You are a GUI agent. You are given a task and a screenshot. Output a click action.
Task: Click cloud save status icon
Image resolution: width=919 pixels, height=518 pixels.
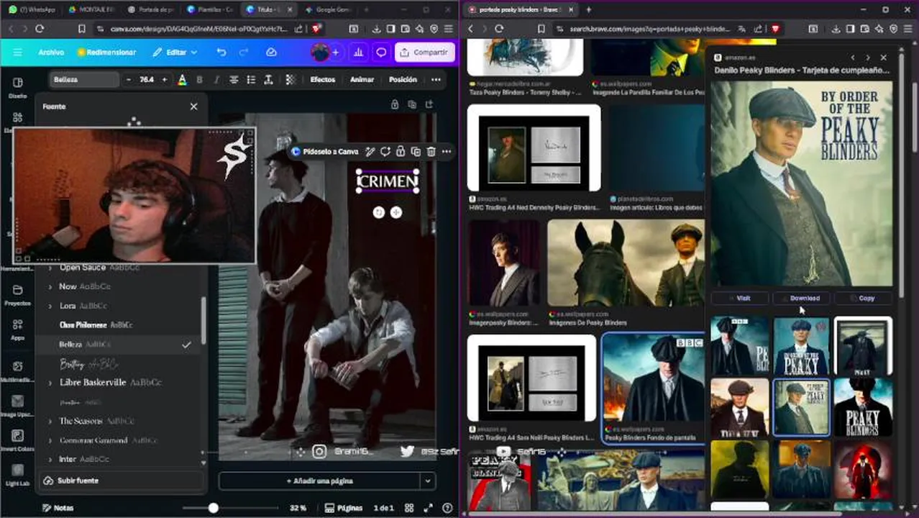tap(271, 53)
